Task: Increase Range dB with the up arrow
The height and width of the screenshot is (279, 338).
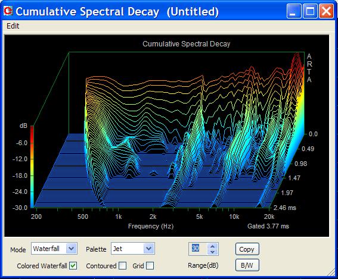Action: pyautogui.click(x=213, y=246)
